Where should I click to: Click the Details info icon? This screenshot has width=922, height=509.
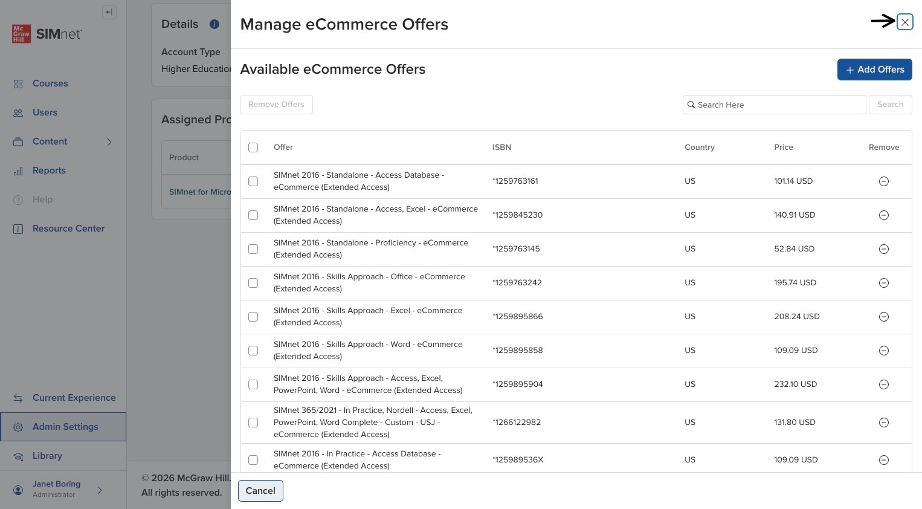point(214,24)
